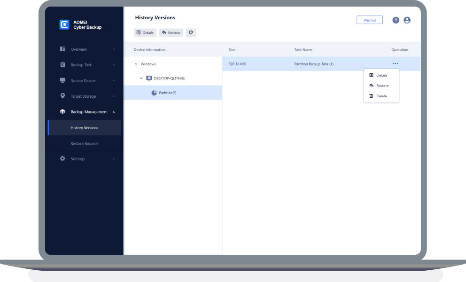The height and width of the screenshot is (282, 466).
Task: Collapse the DESKTOP-QLTFH9U device node
Action: click(x=141, y=78)
